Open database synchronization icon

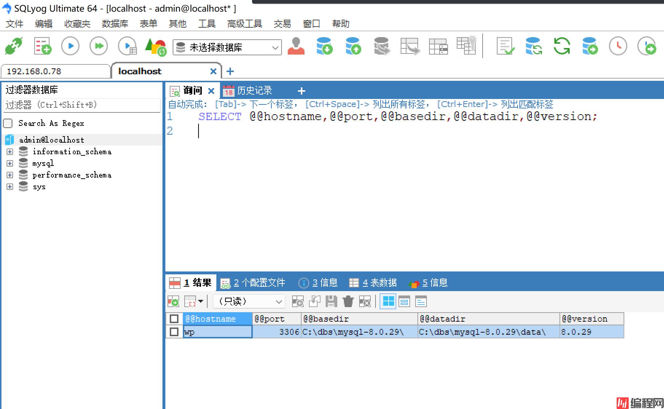tap(534, 46)
